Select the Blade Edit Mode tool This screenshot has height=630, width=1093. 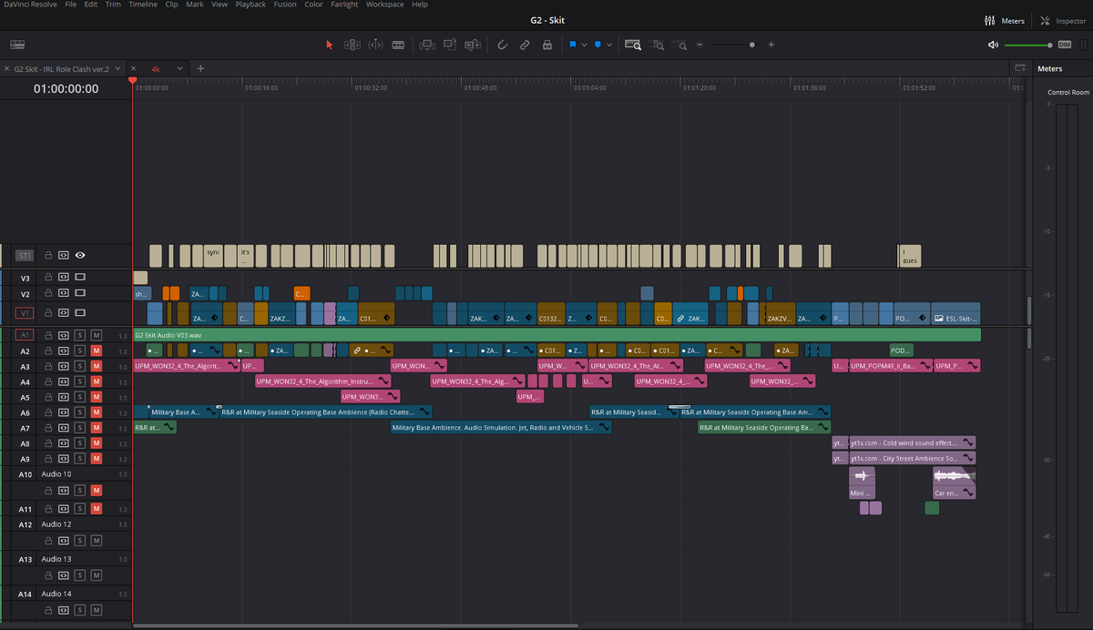pos(398,44)
